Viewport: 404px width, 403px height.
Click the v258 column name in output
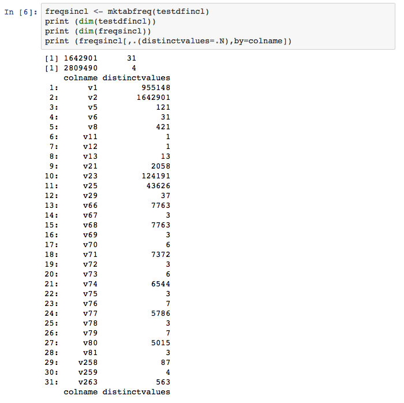click(88, 362)
